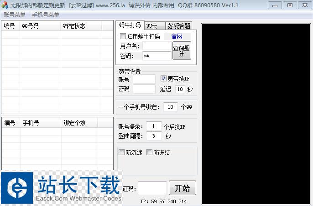The width and height of the screenshot is (313, 206).
Task: Click the 绑定个数 column header
Action: point(79,123)
